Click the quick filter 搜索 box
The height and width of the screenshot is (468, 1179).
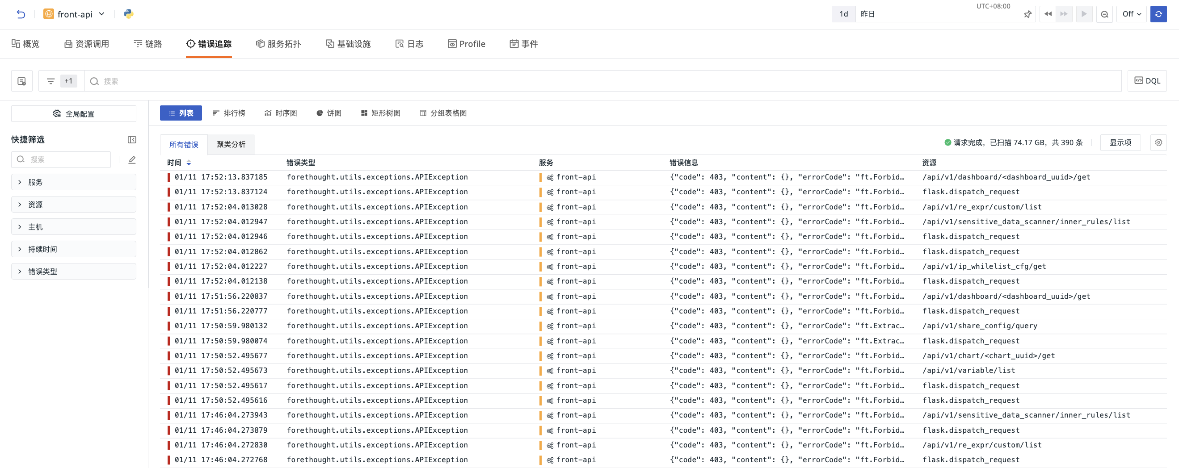tap(61, 159)
